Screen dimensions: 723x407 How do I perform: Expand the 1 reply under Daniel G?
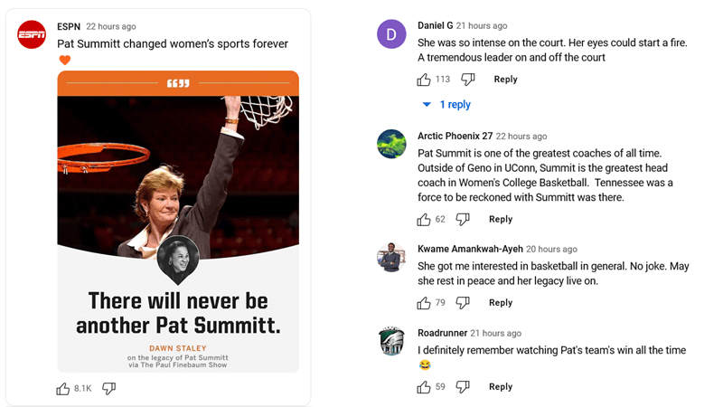coord(446,105)
